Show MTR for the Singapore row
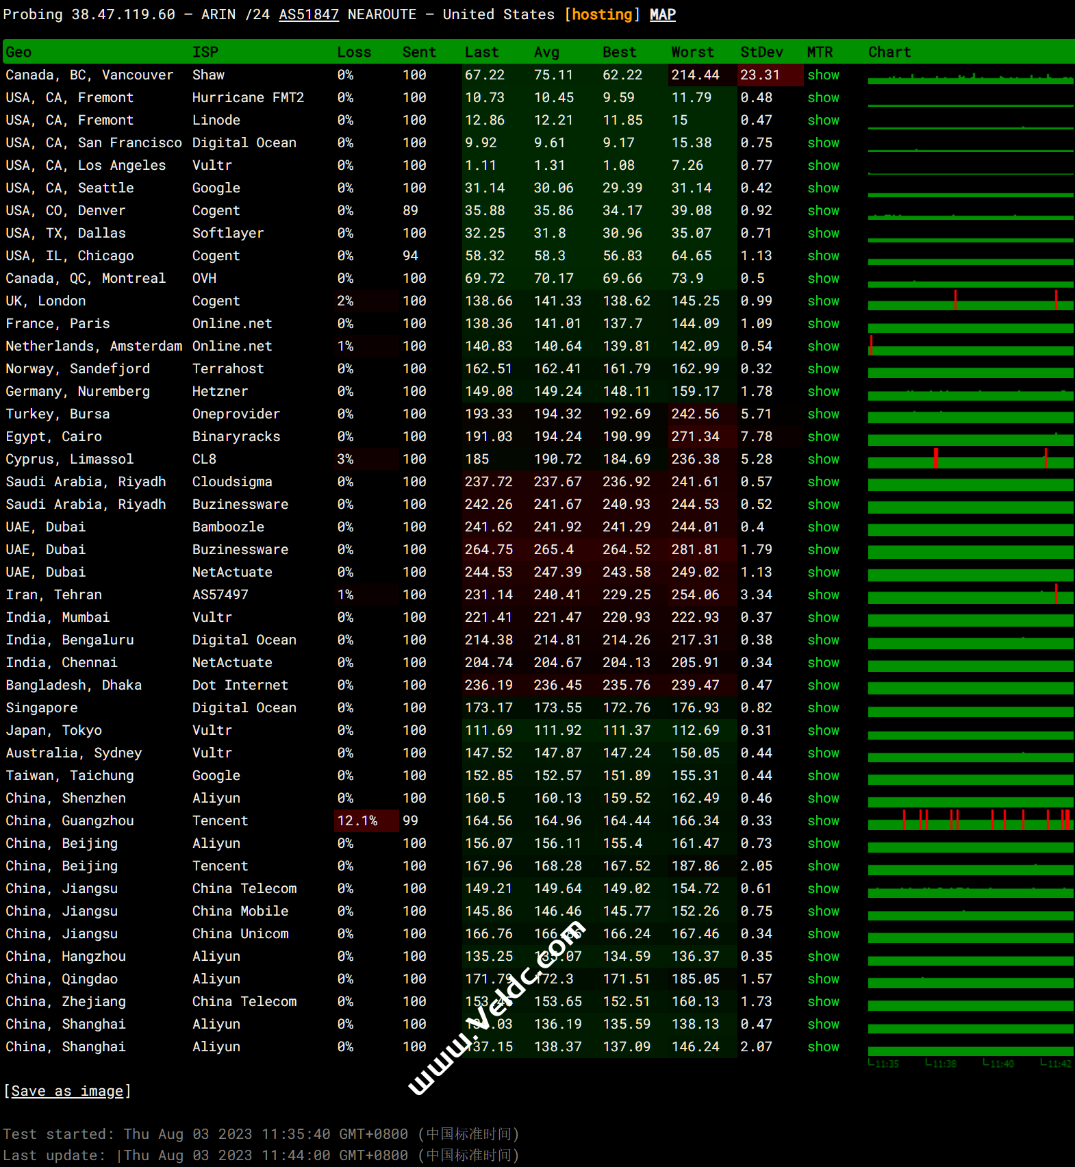The height and width of the screenshot is (1167, 1075). 823,707
